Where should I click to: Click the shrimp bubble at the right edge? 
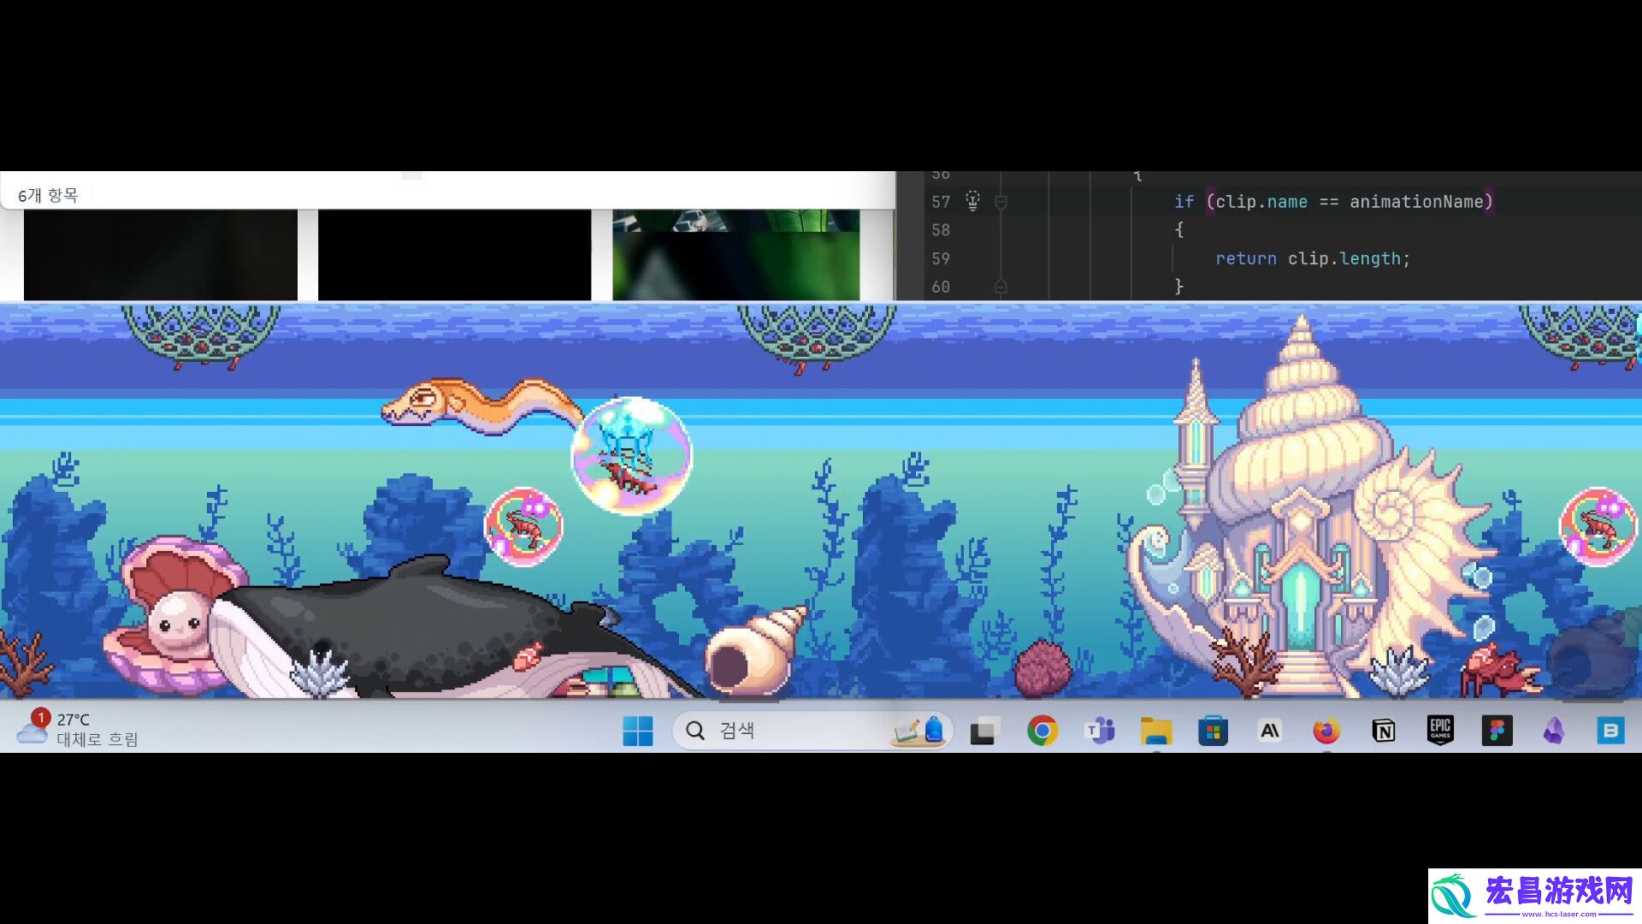pyautogui.click(x=1598, y=526)
